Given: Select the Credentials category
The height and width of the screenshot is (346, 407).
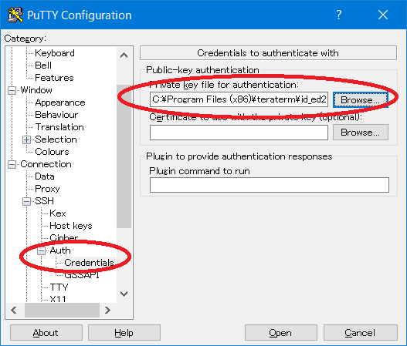Looking at the screenshot, I should 89,263.
